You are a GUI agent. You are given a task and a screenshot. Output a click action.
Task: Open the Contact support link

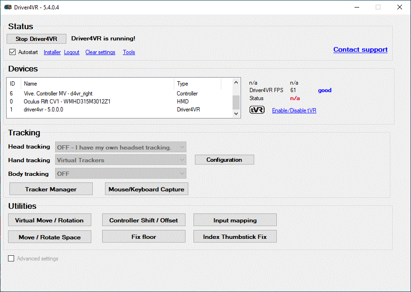tap(361, 49)
